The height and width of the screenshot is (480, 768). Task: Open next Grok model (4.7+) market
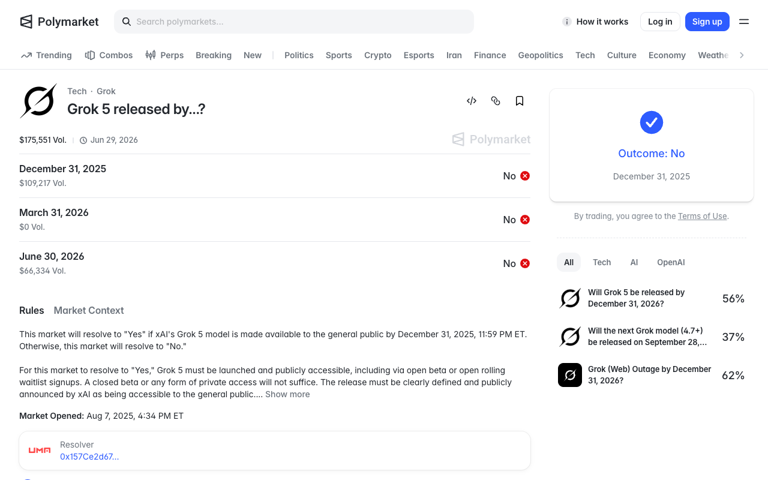(x=652, y=337)
